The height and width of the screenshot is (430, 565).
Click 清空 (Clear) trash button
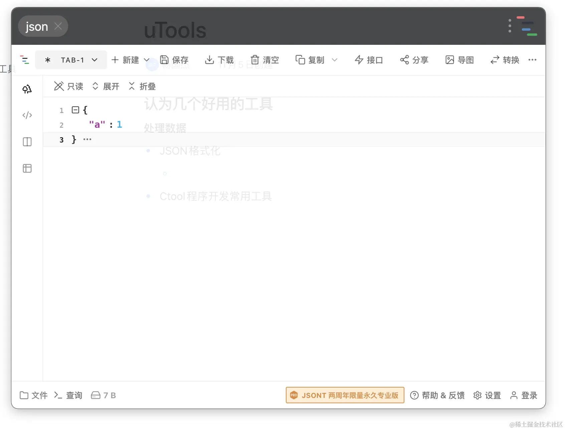tap(265, 60)
